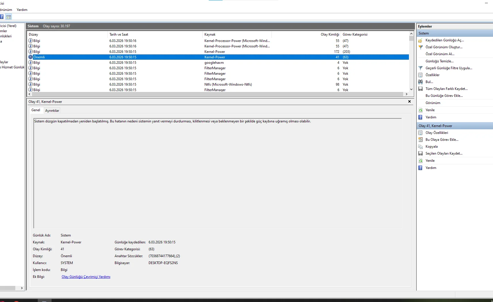Screen dimensions: 493x302
Task: Click the keywords value (70368744177664),(2)
Action: pyautogui.click(x=164, y=256)
